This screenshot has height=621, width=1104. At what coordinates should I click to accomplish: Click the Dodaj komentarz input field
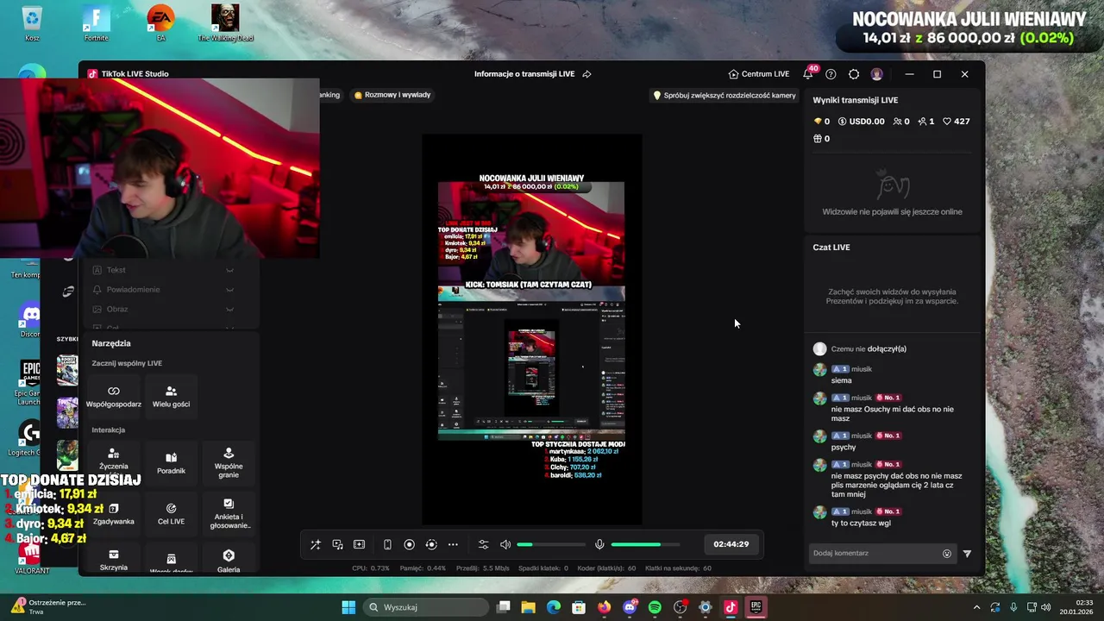click(x=875, y=553)
